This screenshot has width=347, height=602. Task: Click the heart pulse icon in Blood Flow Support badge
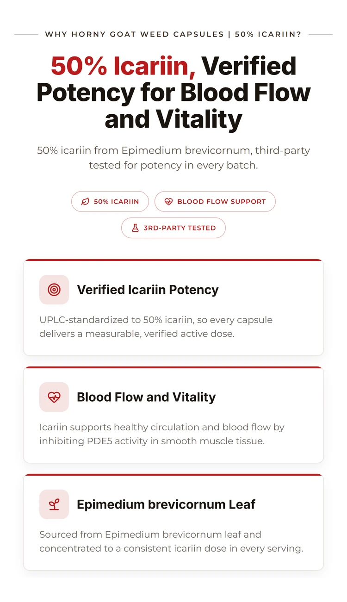point(168,202)
